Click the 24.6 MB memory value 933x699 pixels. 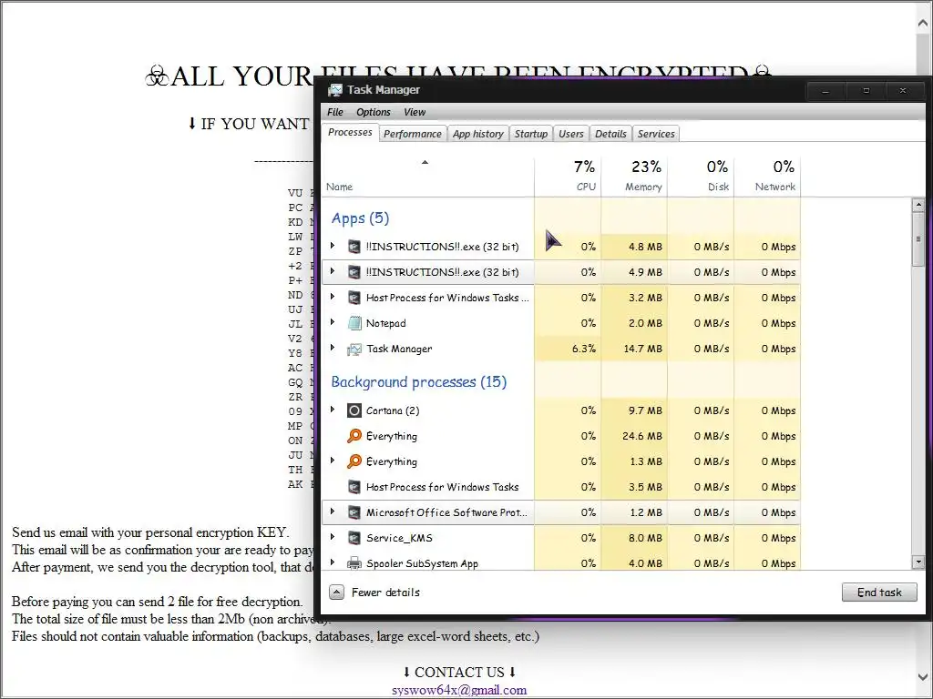642,436
